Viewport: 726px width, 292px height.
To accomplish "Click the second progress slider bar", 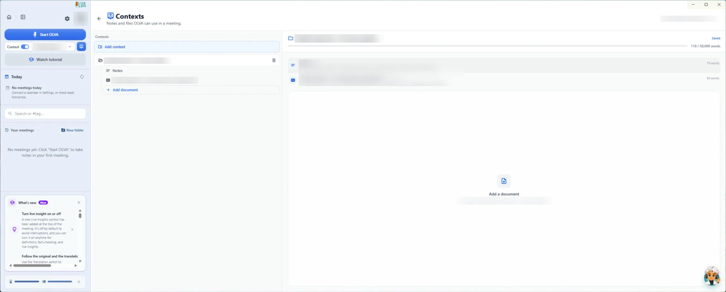I will pyautogui.click(x=60, y=281).
